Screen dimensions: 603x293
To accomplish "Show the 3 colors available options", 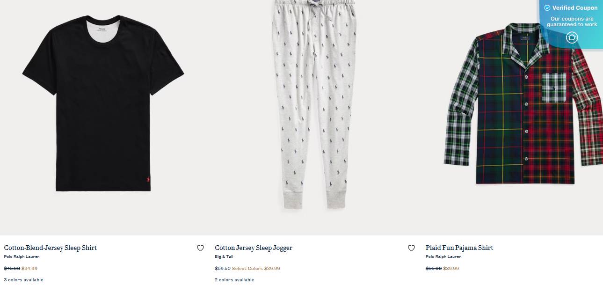I will point(23,280).
